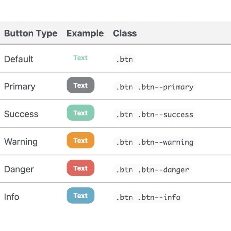Click the Success row label

click(x=21, y=114)
